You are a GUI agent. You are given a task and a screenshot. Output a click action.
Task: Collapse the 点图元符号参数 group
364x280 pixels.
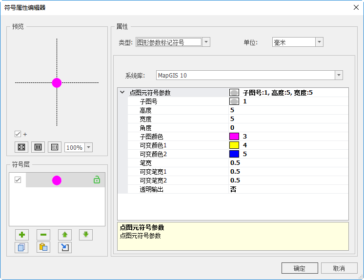coord(121,92)
